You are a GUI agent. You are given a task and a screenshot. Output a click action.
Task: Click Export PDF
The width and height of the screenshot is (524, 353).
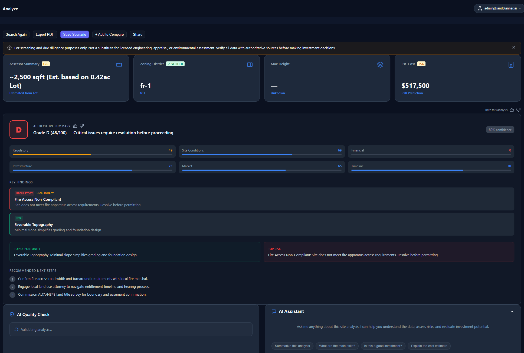pos(45,34)
